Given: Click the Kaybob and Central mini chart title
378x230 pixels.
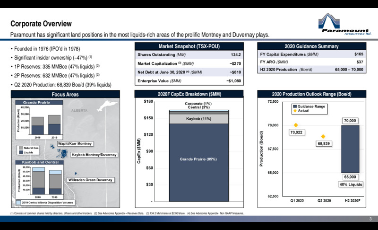Looking at the screenshot, I should (40, 162).
